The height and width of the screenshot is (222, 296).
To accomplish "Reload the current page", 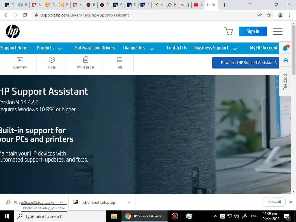I will [25, 15].
